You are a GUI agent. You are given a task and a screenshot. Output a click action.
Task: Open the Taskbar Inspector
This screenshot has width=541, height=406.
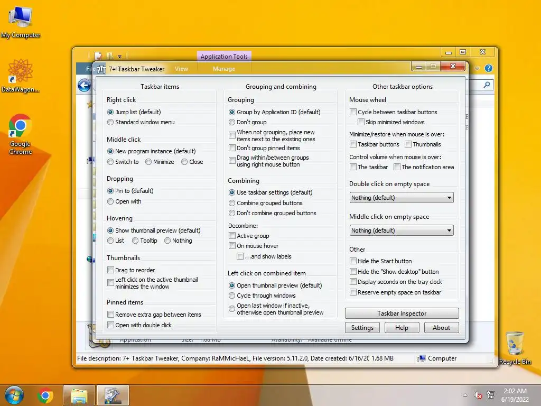[402, 313]
